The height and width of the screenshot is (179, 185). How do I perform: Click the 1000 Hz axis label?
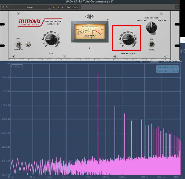pos(105,177)
